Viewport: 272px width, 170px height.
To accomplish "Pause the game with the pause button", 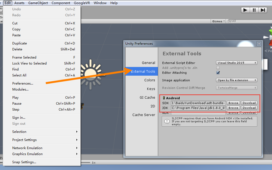I will (254, 10).
